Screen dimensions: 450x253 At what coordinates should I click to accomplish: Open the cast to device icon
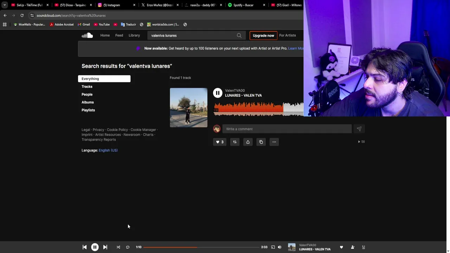pos(273,247)
